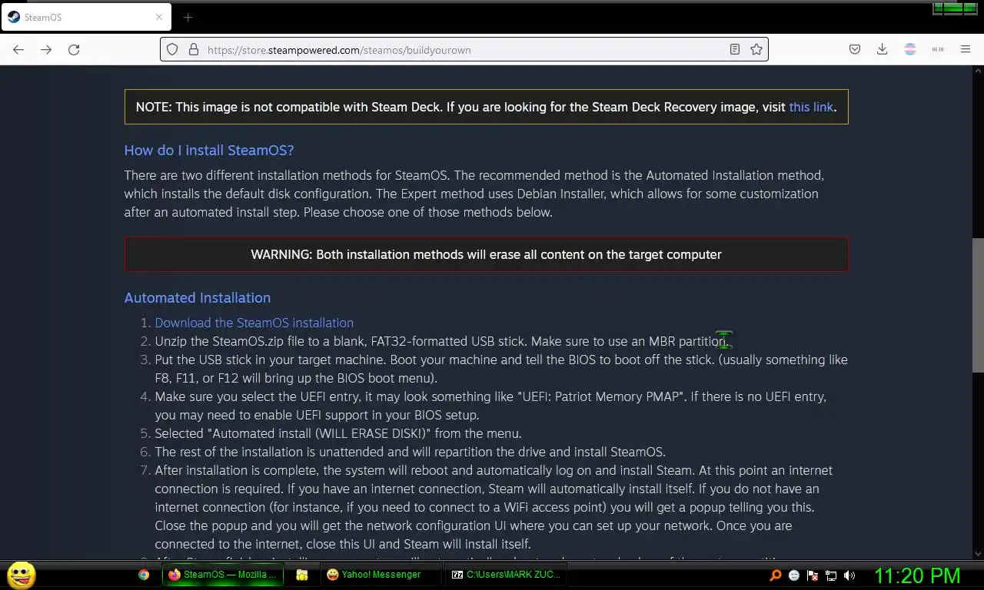
Task: Click the erase-content WARNING box text
Action: pyautogui.click(x=486, y=254)
